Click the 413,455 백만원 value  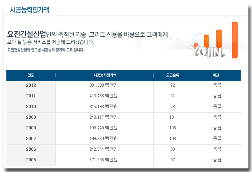[104, 96]
